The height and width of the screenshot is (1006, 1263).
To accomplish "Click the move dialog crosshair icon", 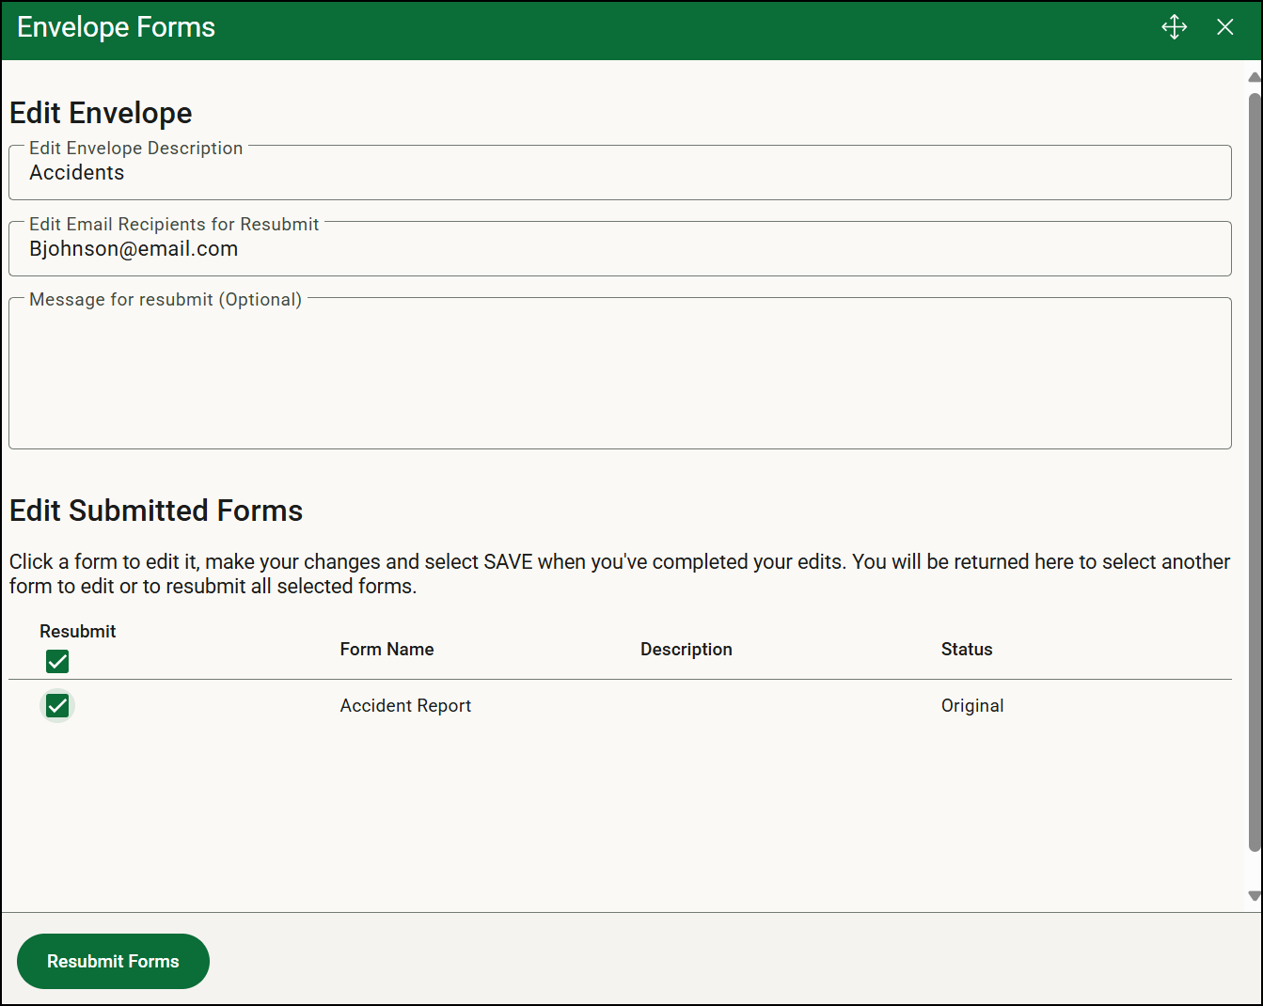I will [1174, 27].
